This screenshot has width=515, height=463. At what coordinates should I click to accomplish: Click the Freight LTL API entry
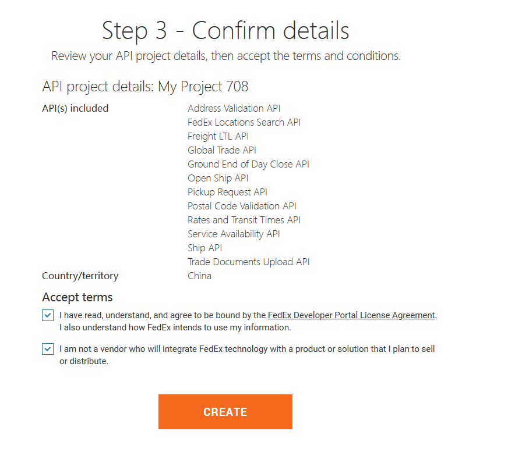218,136
